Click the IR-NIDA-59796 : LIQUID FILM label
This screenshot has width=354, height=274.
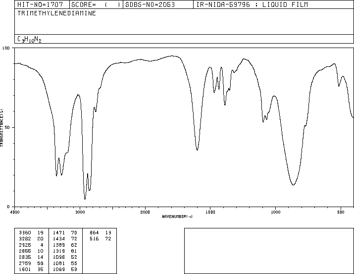[252, 4]
